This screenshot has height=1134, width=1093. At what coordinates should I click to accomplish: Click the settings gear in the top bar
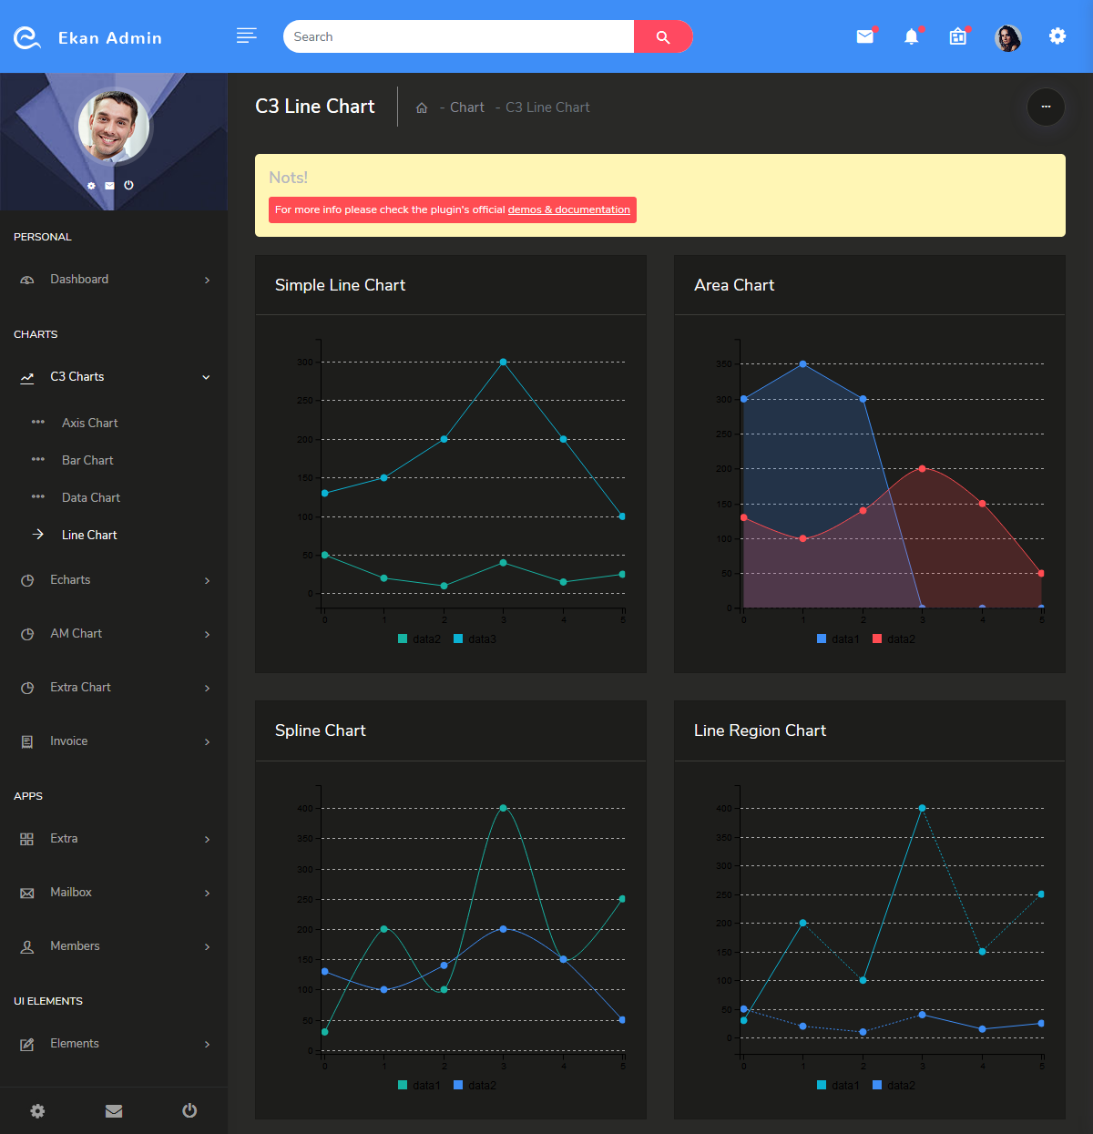1057,36
